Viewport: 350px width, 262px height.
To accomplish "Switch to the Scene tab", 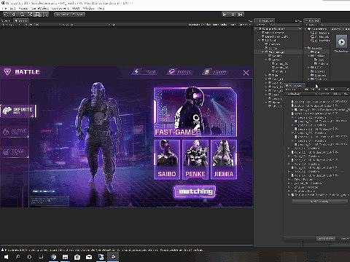I will point(6,21).
